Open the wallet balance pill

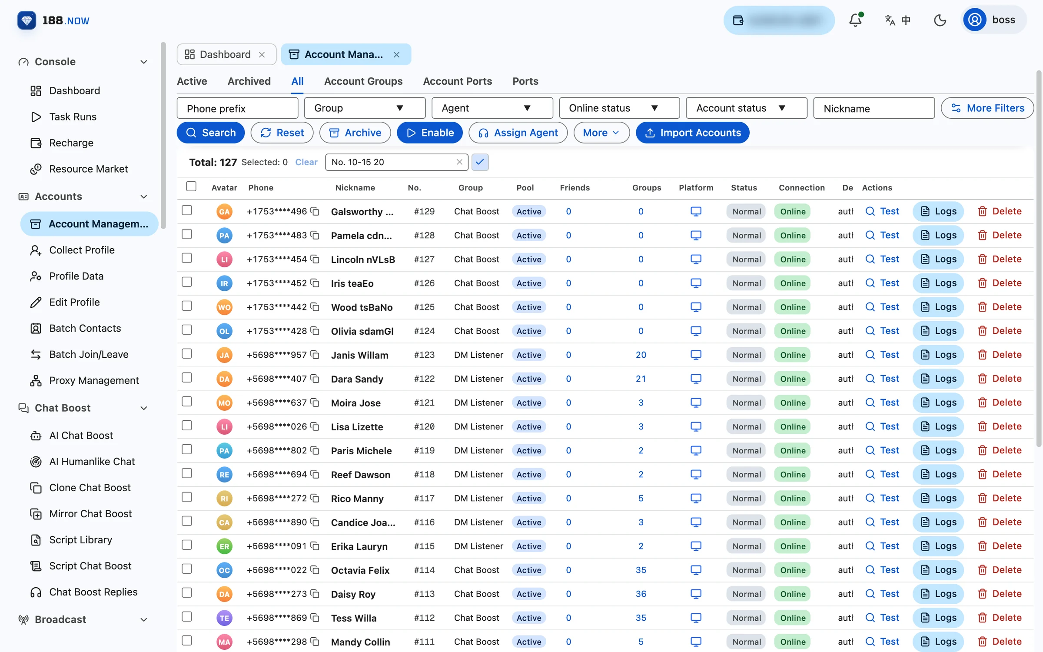click(779, 20)
